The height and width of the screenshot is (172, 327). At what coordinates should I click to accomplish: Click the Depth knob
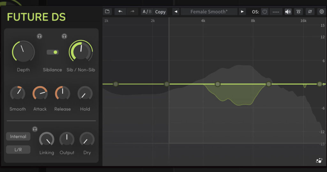pyautogui.click(x=23, y=51)
